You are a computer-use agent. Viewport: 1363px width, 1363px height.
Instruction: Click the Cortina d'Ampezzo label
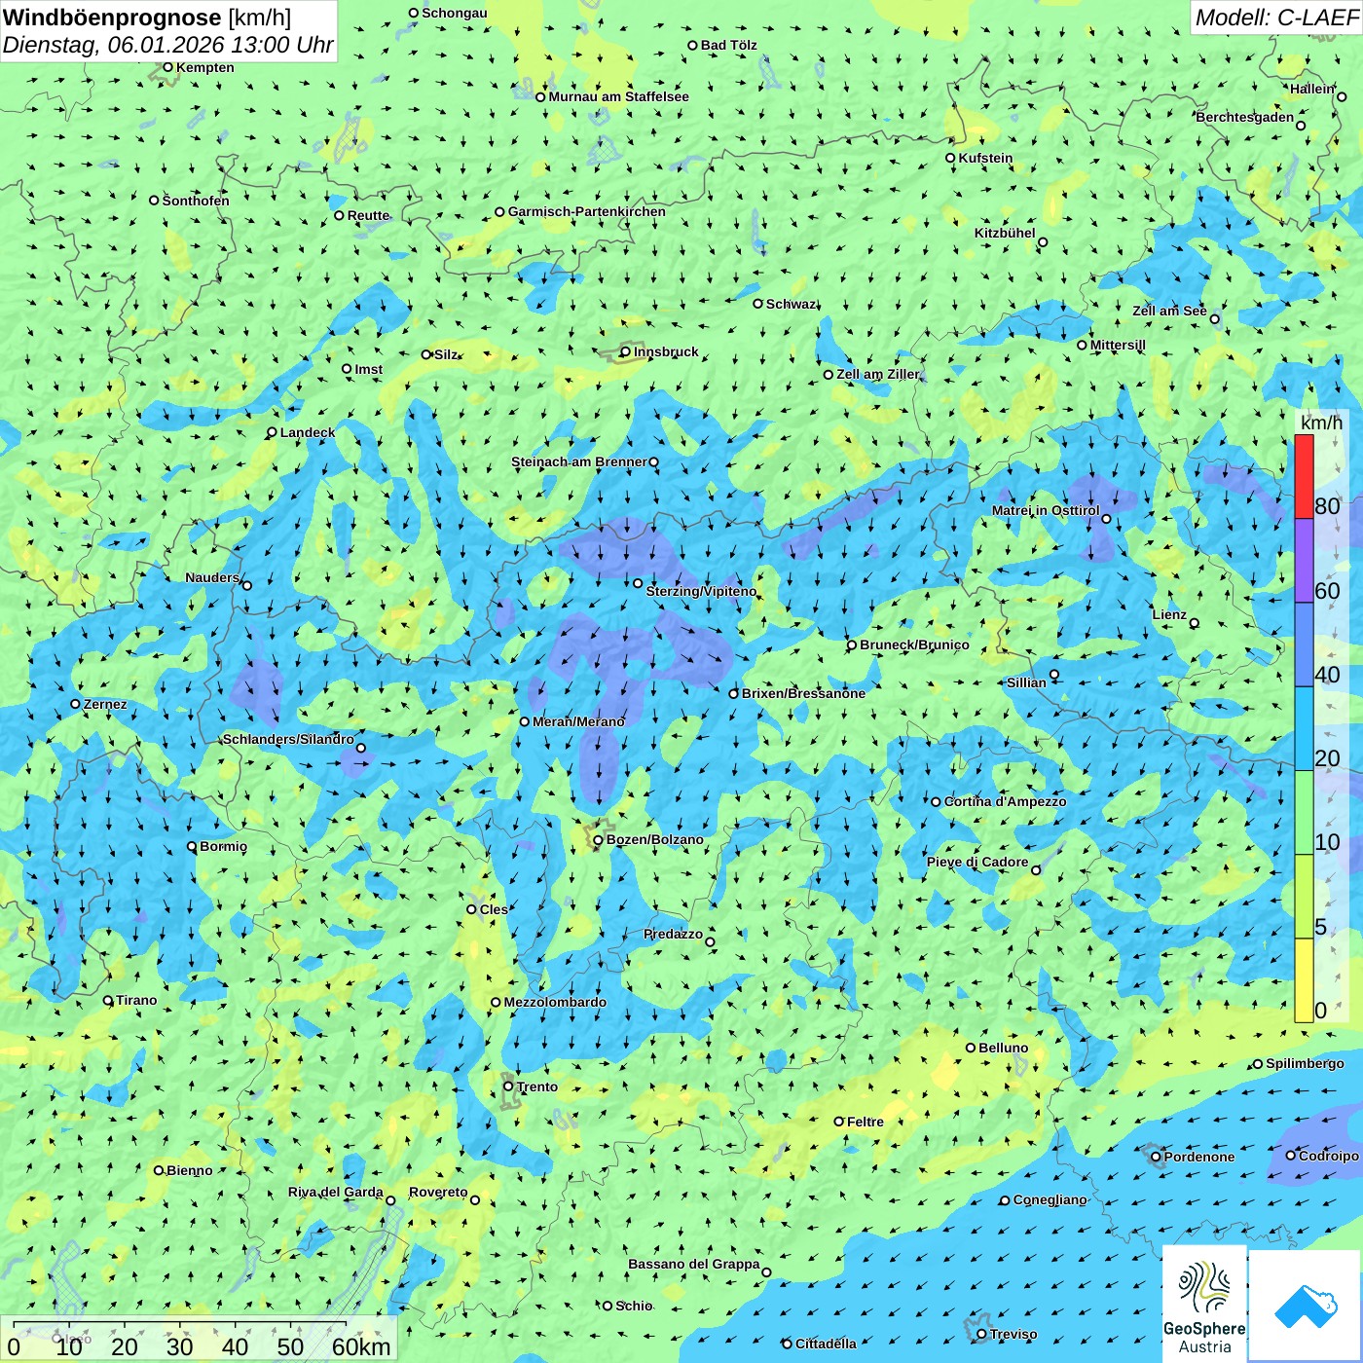tap(1006, 801)
